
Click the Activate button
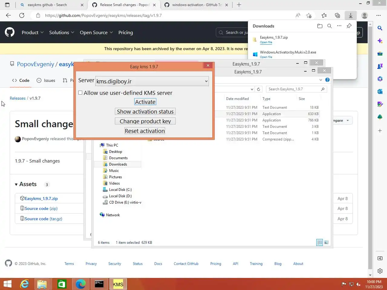(145, 102)
